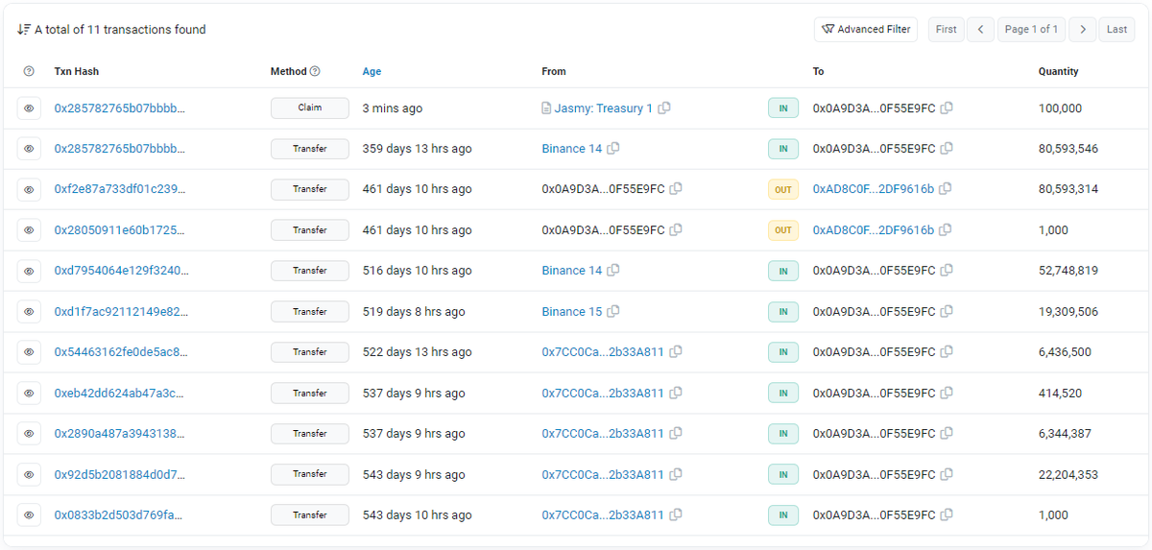Open sender 0x7CC0Ca...2b33A811 in the 414,520 row
Image resolution: width=1152 pixels, height=550 pixels.
point(603,394)
